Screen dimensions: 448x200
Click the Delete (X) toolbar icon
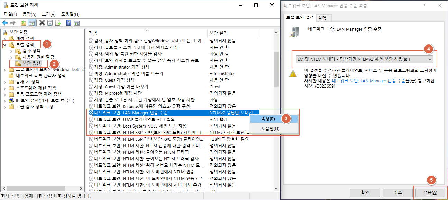(x=42, y=23)
